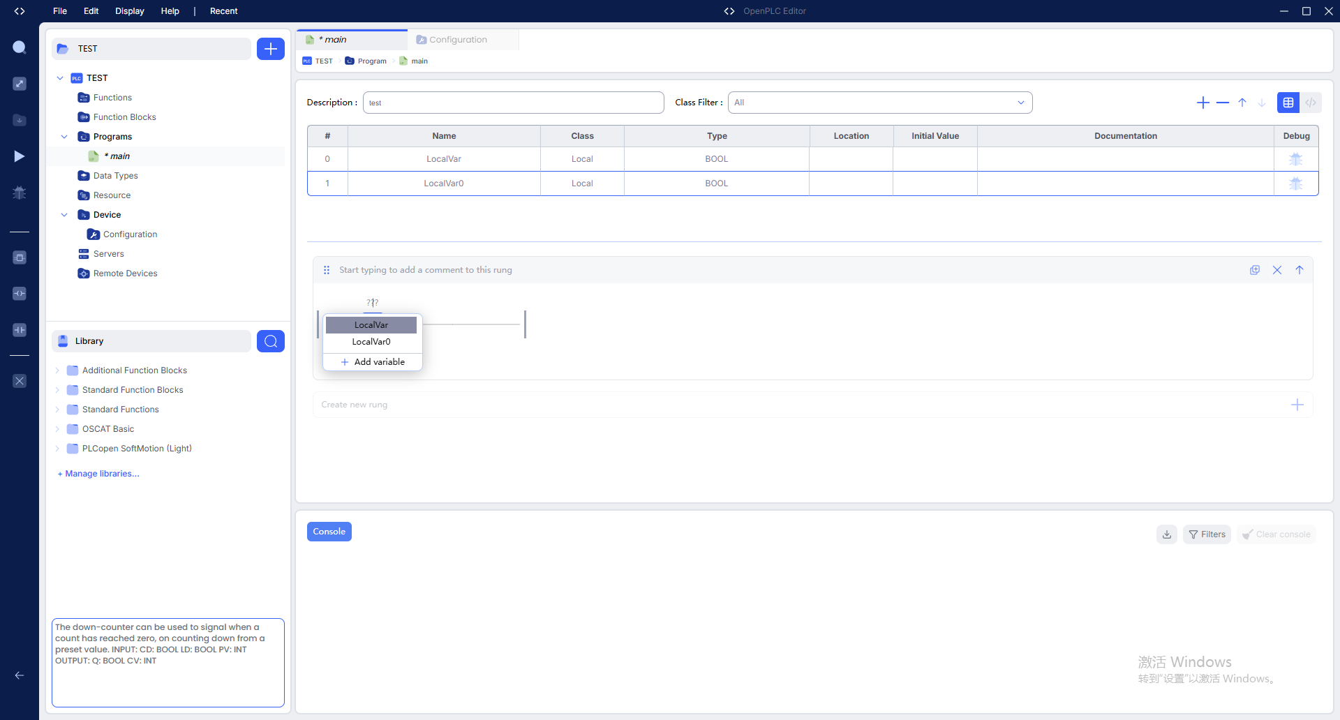Grab the rung drag handle dots
Viewport: 1340px width, 720px height.
(x=327, y=270)
